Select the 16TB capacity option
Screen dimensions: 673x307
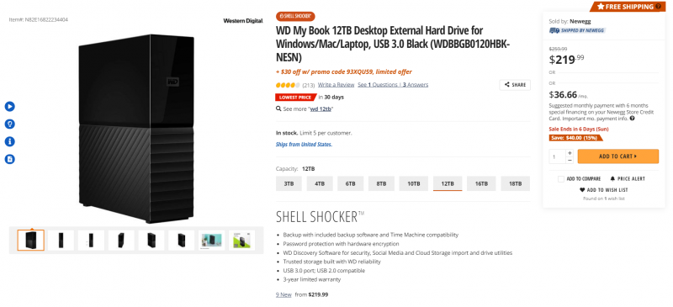[481, 183]
